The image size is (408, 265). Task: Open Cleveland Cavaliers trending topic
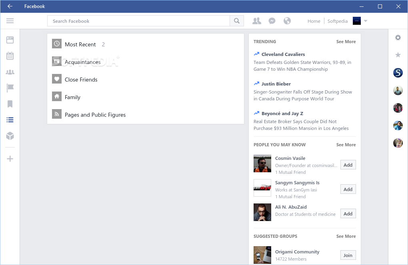pyautogui.click(x=283, y=54)
